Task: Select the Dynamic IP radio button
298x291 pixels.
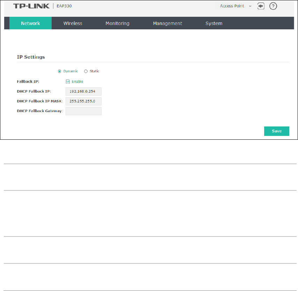Action: (59, 71)
